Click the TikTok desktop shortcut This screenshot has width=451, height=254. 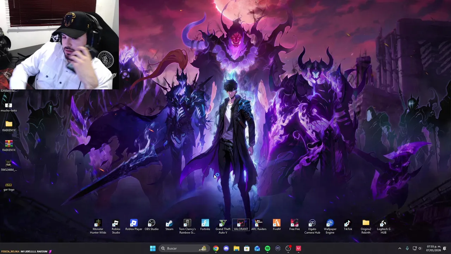[348, 225]
